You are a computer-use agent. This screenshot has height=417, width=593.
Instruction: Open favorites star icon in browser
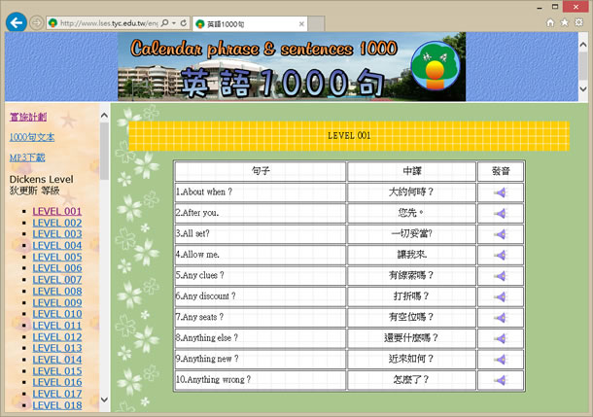(x=564, y=22)
